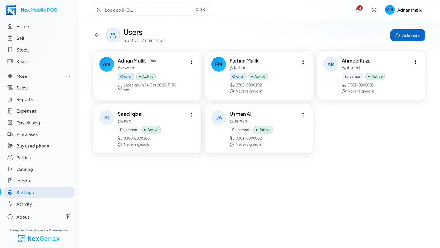Viewport: 440px width, 248px height.
Task: Open the Adnan Malik profile menu
Action: click(x=403, y=10)
